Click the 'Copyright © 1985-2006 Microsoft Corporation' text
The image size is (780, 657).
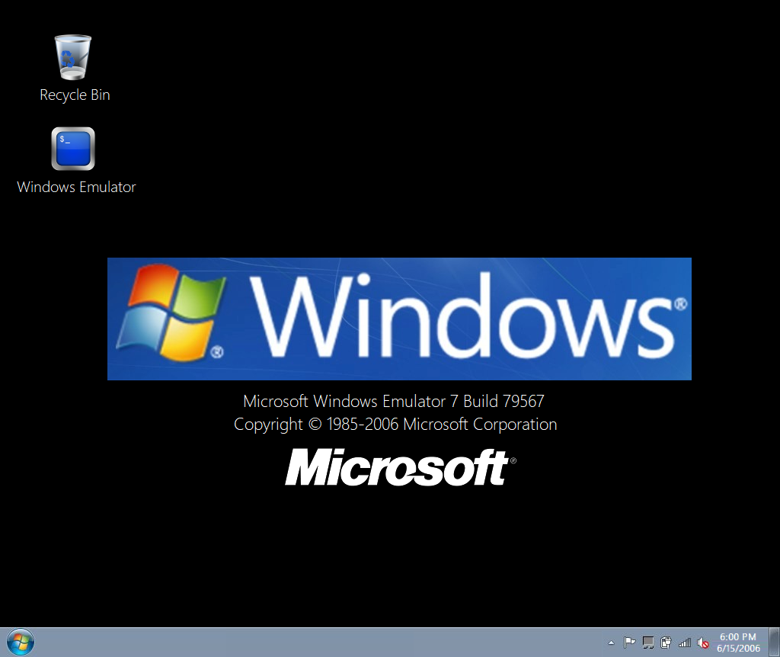[x=395, y=425]
